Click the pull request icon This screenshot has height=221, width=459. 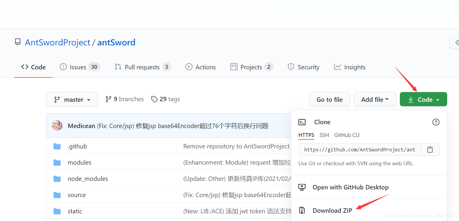tap(118, 67)
